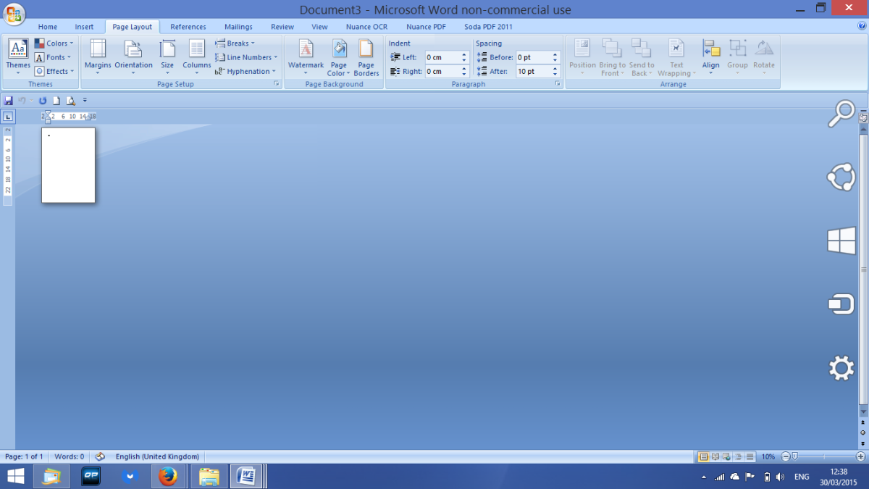Screen dimensions: 869x489
Task: Toggle the ruler at scrollbar top
Action: tap(863, 117)
